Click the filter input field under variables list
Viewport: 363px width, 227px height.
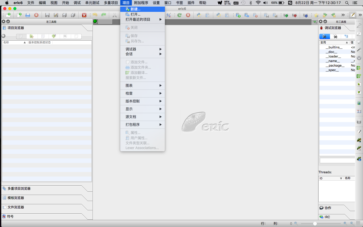(x=337, y=161)
